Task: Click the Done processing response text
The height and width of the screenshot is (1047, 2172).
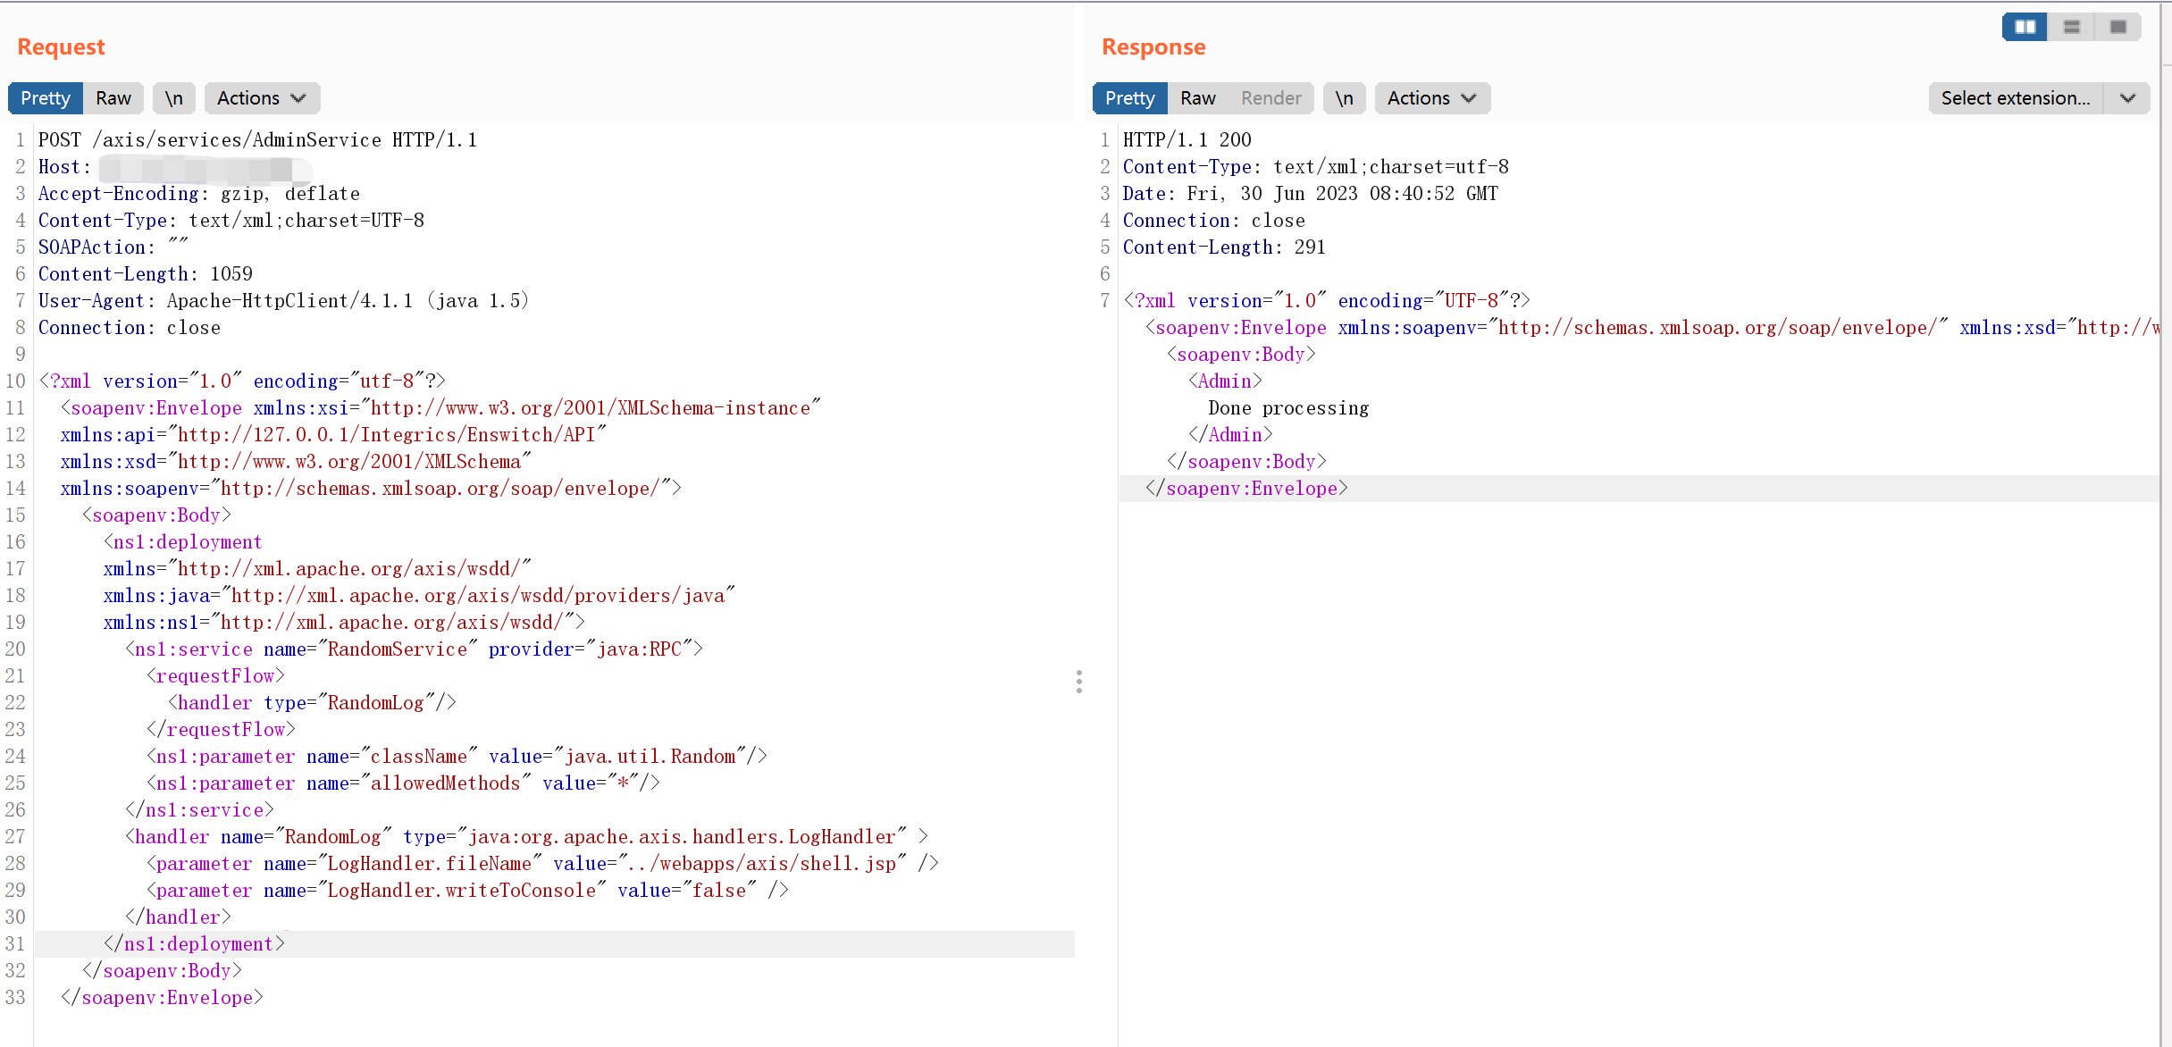Action: (1287, 408)
